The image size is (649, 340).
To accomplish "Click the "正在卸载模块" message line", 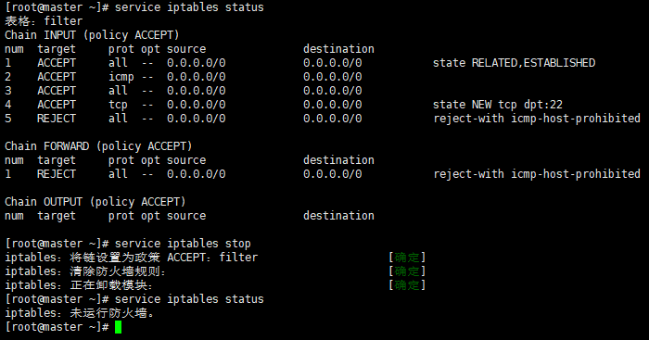I will 79,285.
